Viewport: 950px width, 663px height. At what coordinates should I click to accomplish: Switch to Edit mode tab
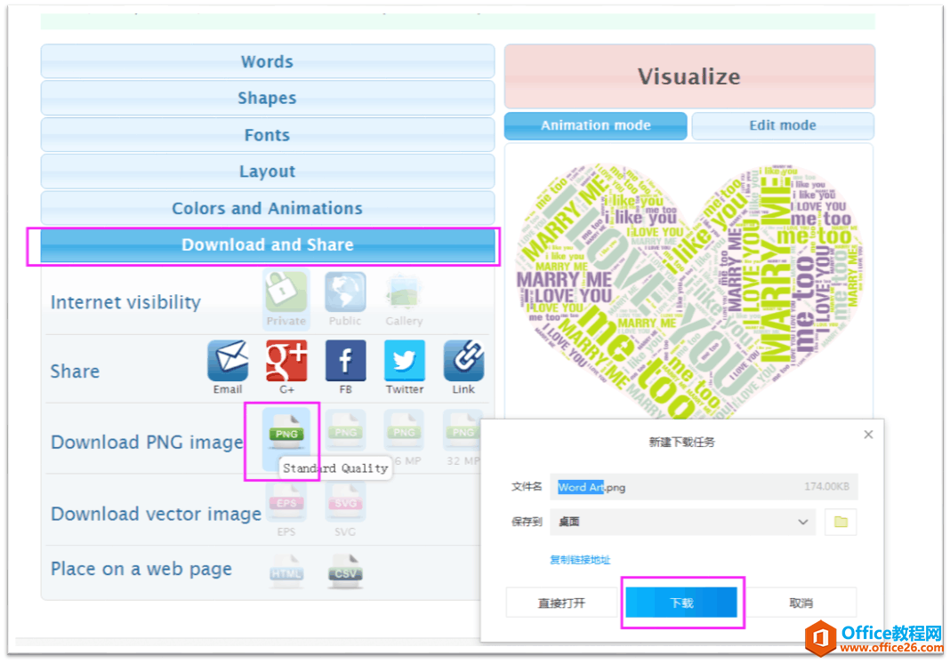pyautogui.click(x=783, y=125)
